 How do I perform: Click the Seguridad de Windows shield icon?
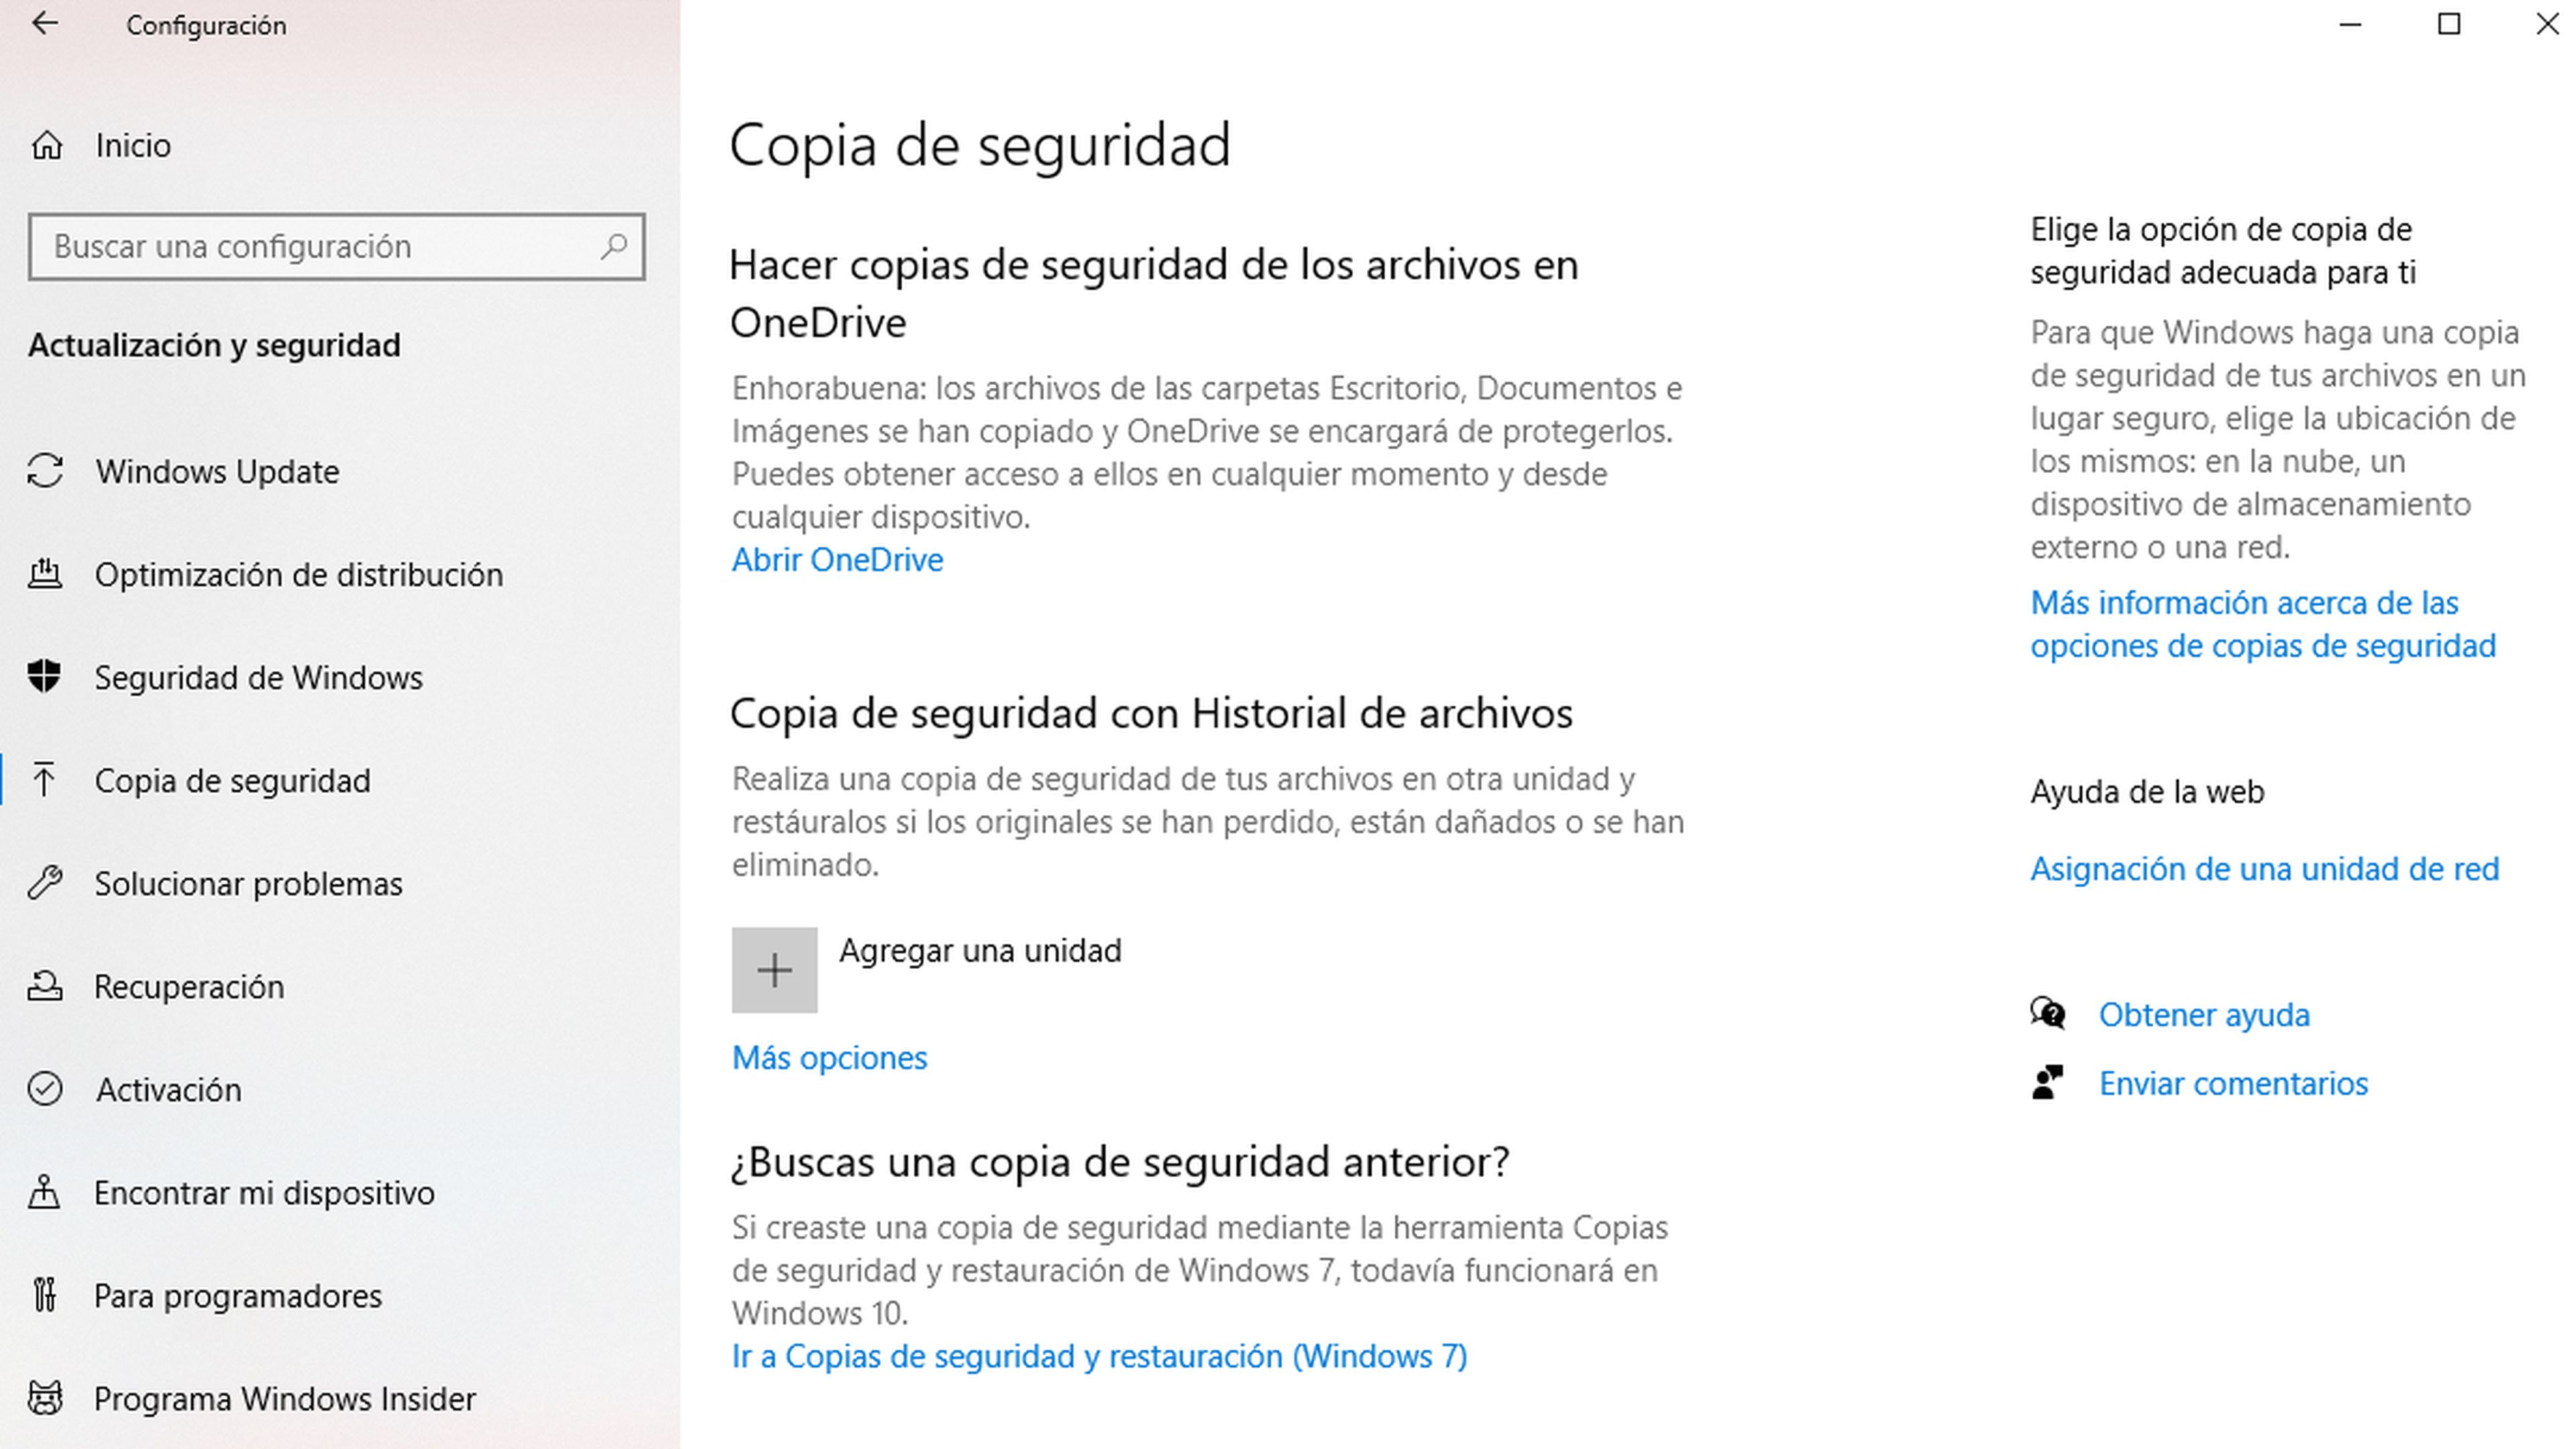click(45, 677)
